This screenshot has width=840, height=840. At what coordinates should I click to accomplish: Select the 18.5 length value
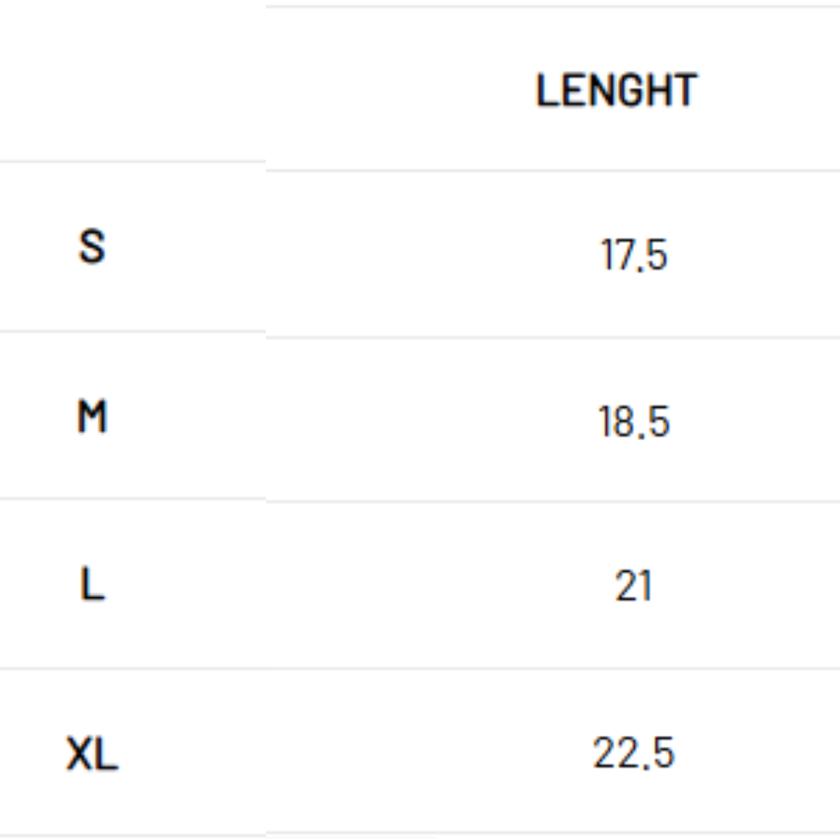click(x=633, y=422)
